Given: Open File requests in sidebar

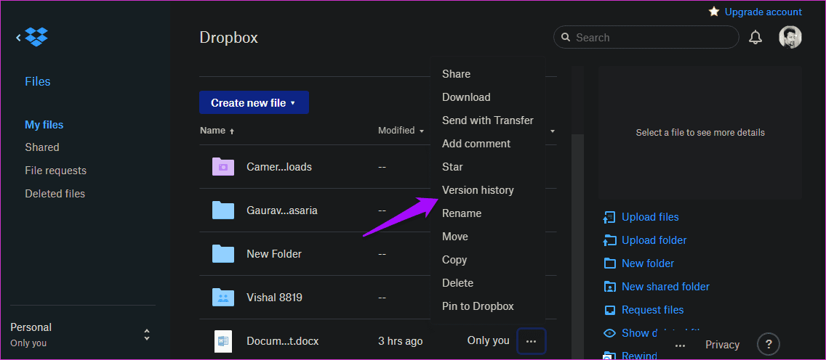Looking at the screenshot, I should (56, 171).
